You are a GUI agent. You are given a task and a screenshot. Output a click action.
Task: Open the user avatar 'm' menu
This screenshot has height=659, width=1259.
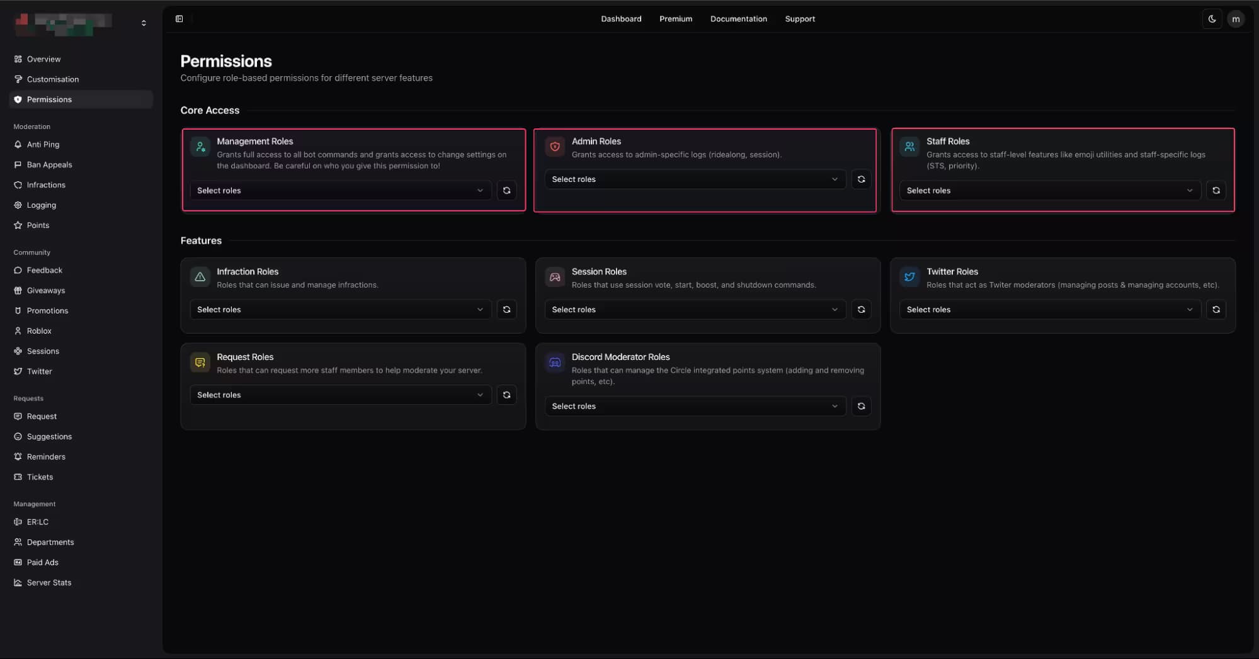click(x=1236, y=19)
